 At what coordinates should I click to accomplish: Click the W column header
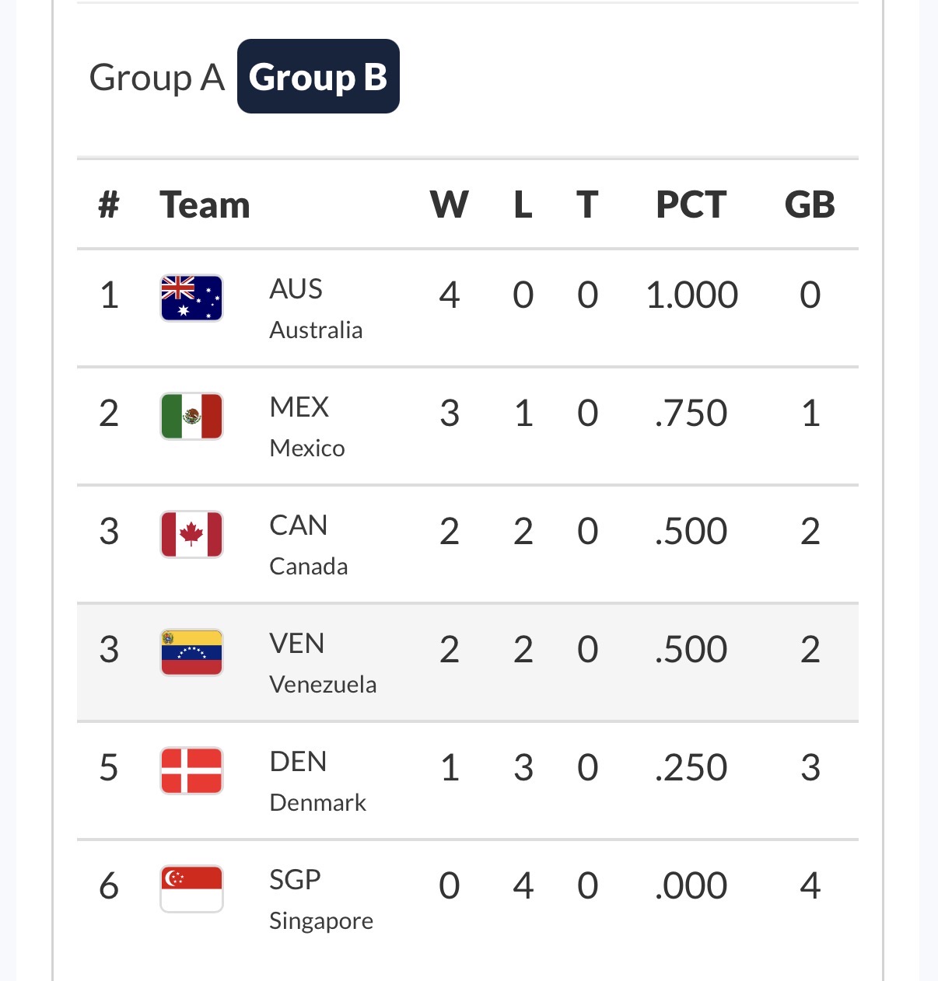click(449, 205)
